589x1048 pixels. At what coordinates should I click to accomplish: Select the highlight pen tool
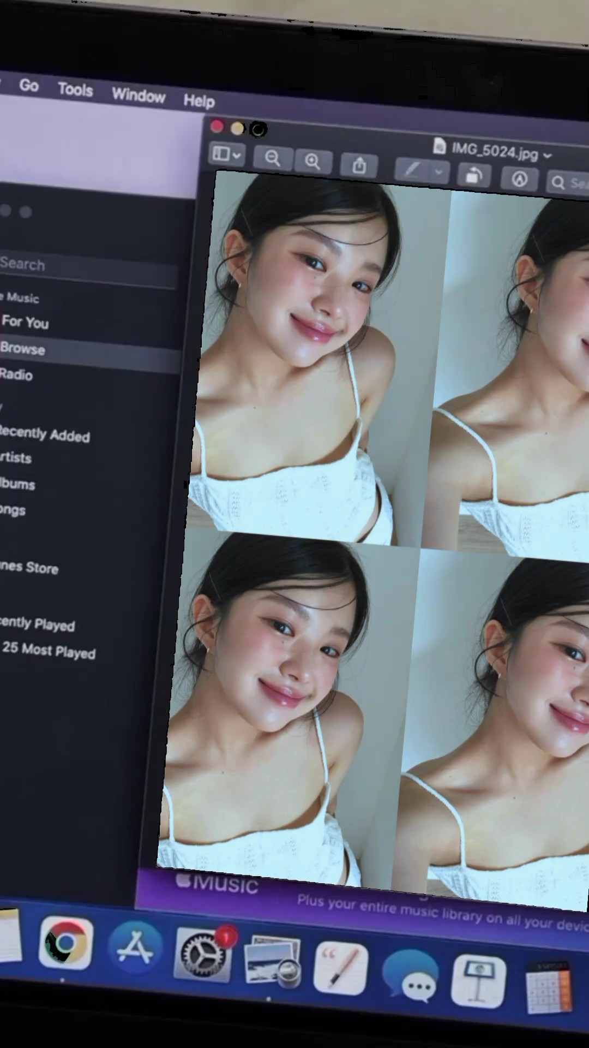pyautogui.click(x=412, y=170)
